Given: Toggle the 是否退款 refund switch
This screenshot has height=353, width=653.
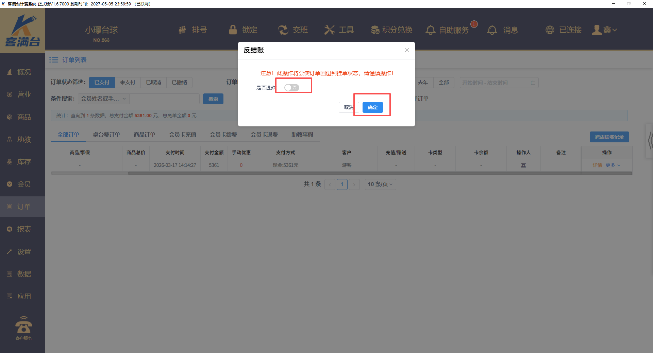Looking at the screenshot, I should pyautogui.click(x=291, y=88).
